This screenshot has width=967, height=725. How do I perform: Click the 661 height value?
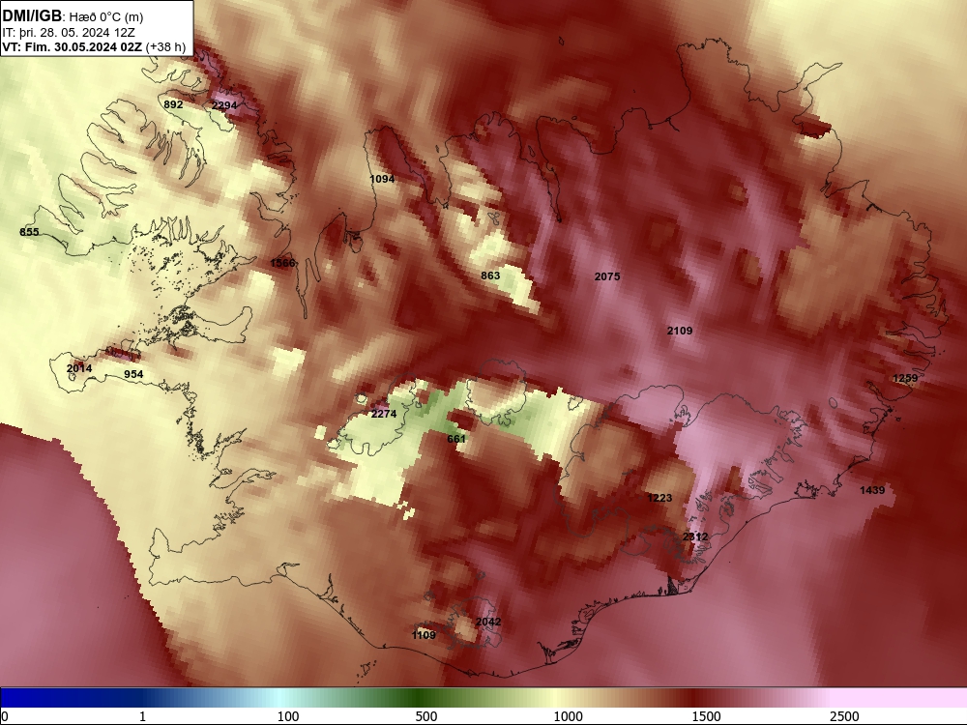coord(456,439)
